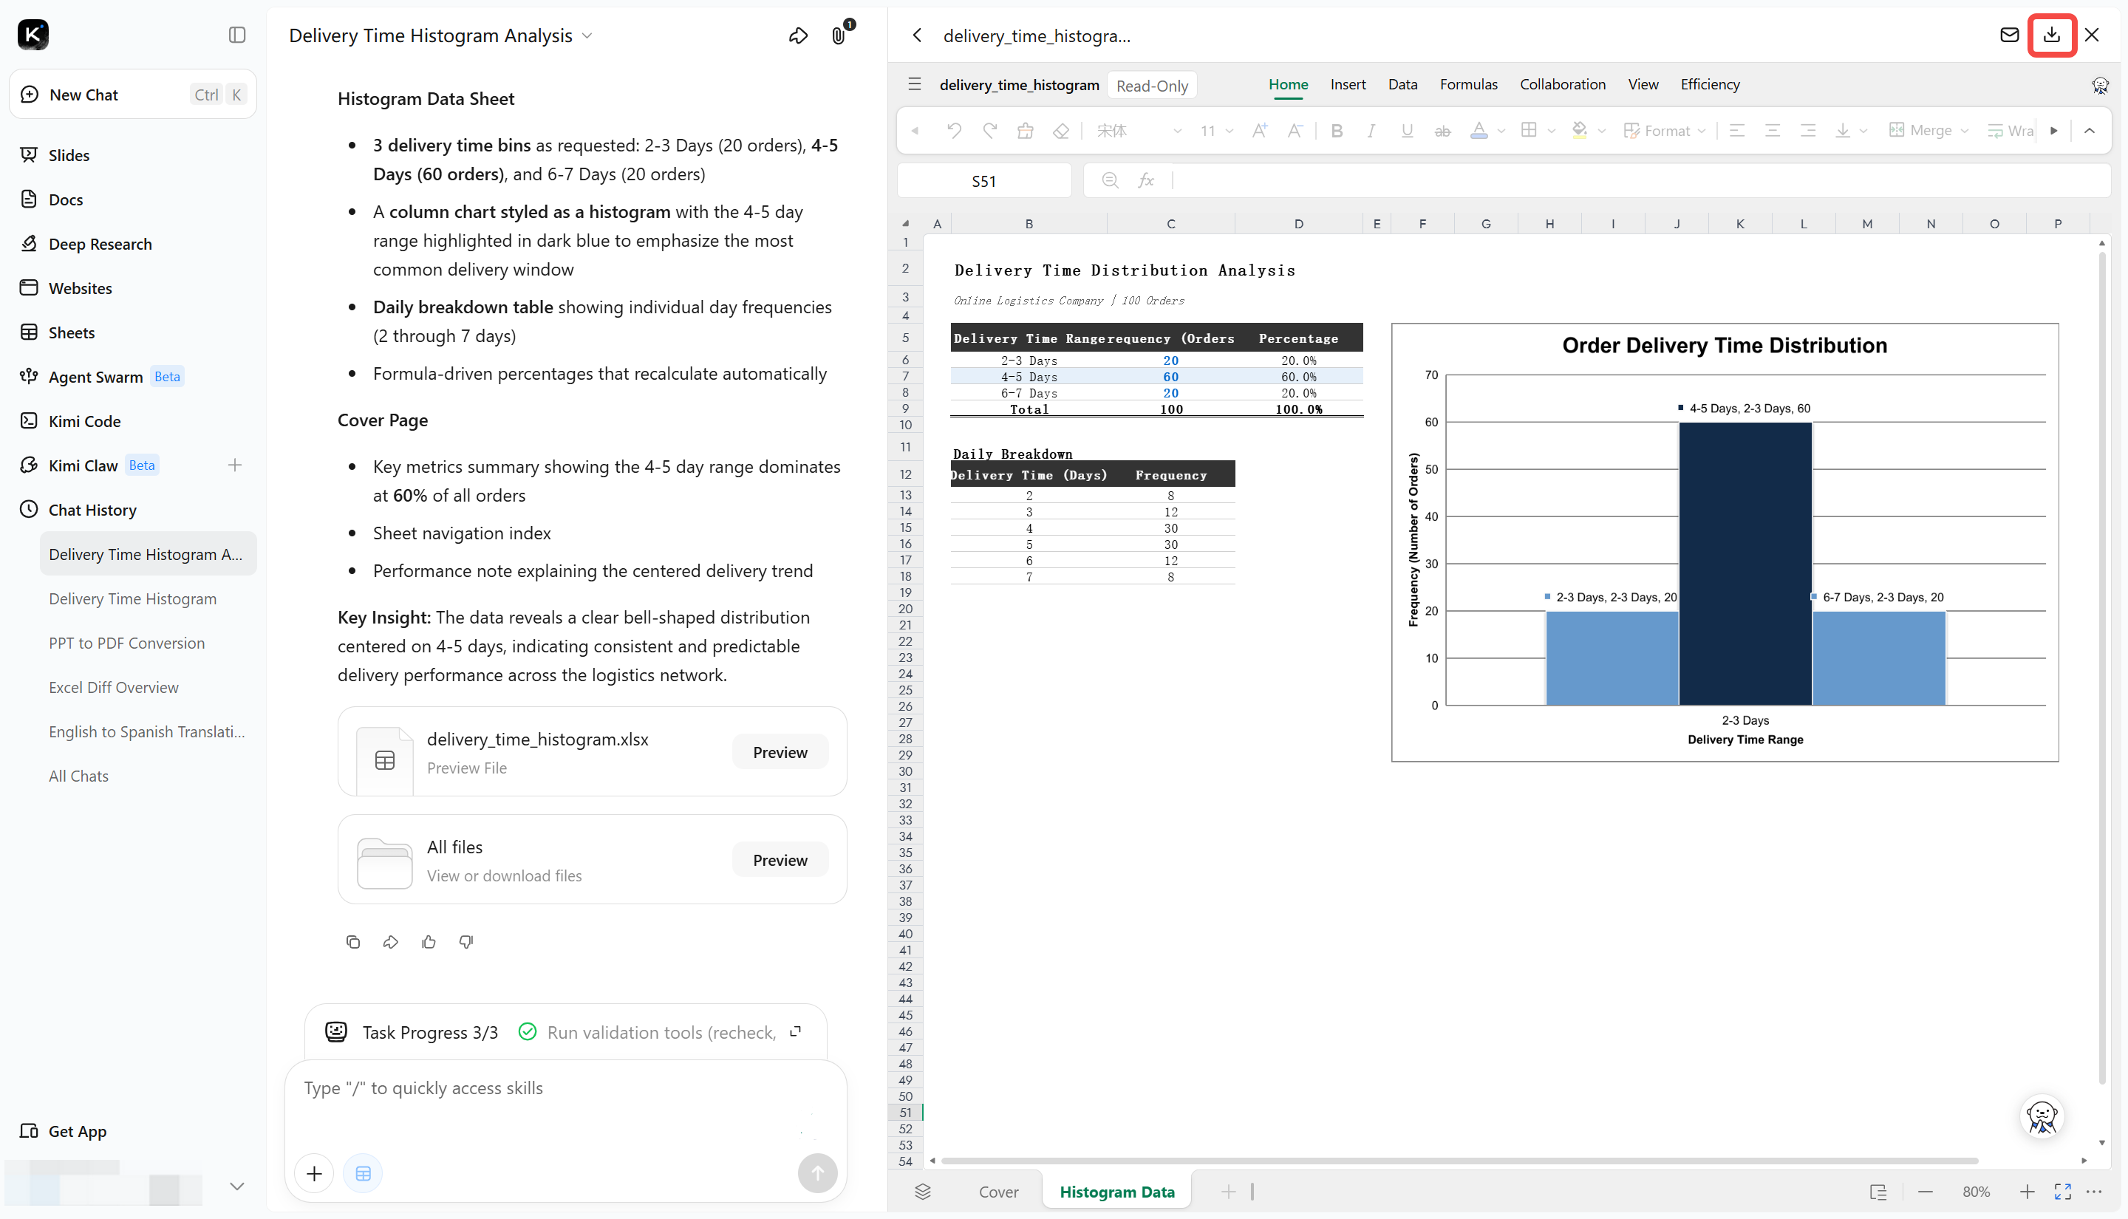The height and width of the screenshot is (1219, 2128).
Task: Open the sheet layers list icon
Action: [x=923, y=1192]
